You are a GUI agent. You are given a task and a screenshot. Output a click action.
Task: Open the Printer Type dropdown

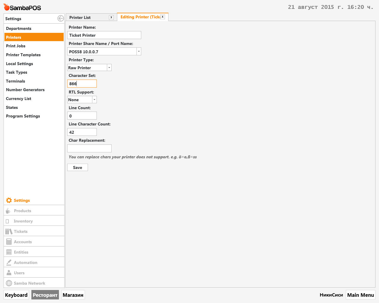(109, 68)
